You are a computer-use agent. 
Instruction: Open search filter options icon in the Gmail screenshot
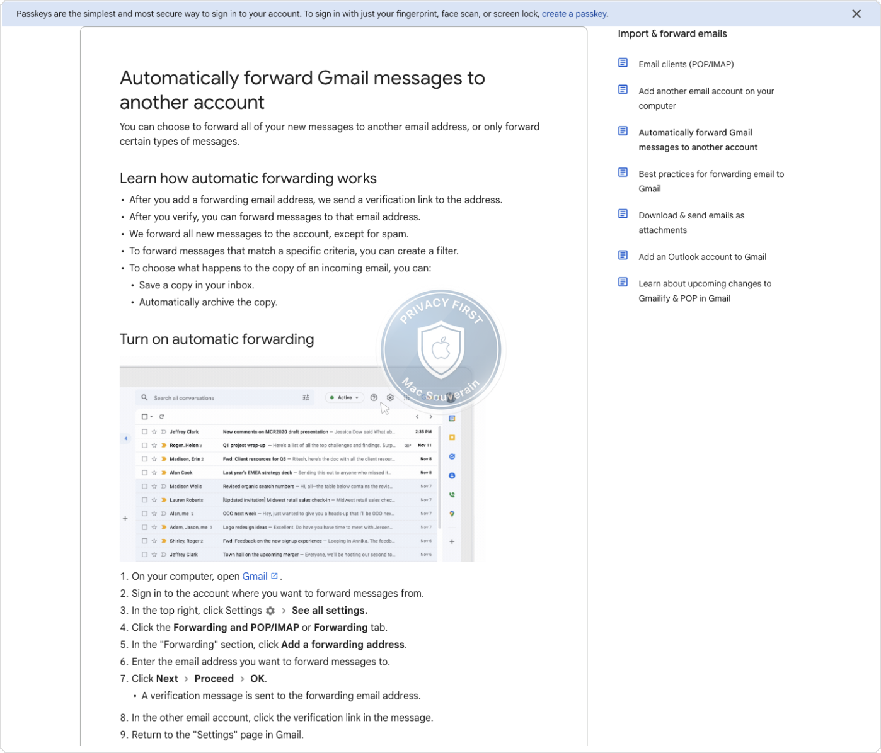tap(306, 397)
